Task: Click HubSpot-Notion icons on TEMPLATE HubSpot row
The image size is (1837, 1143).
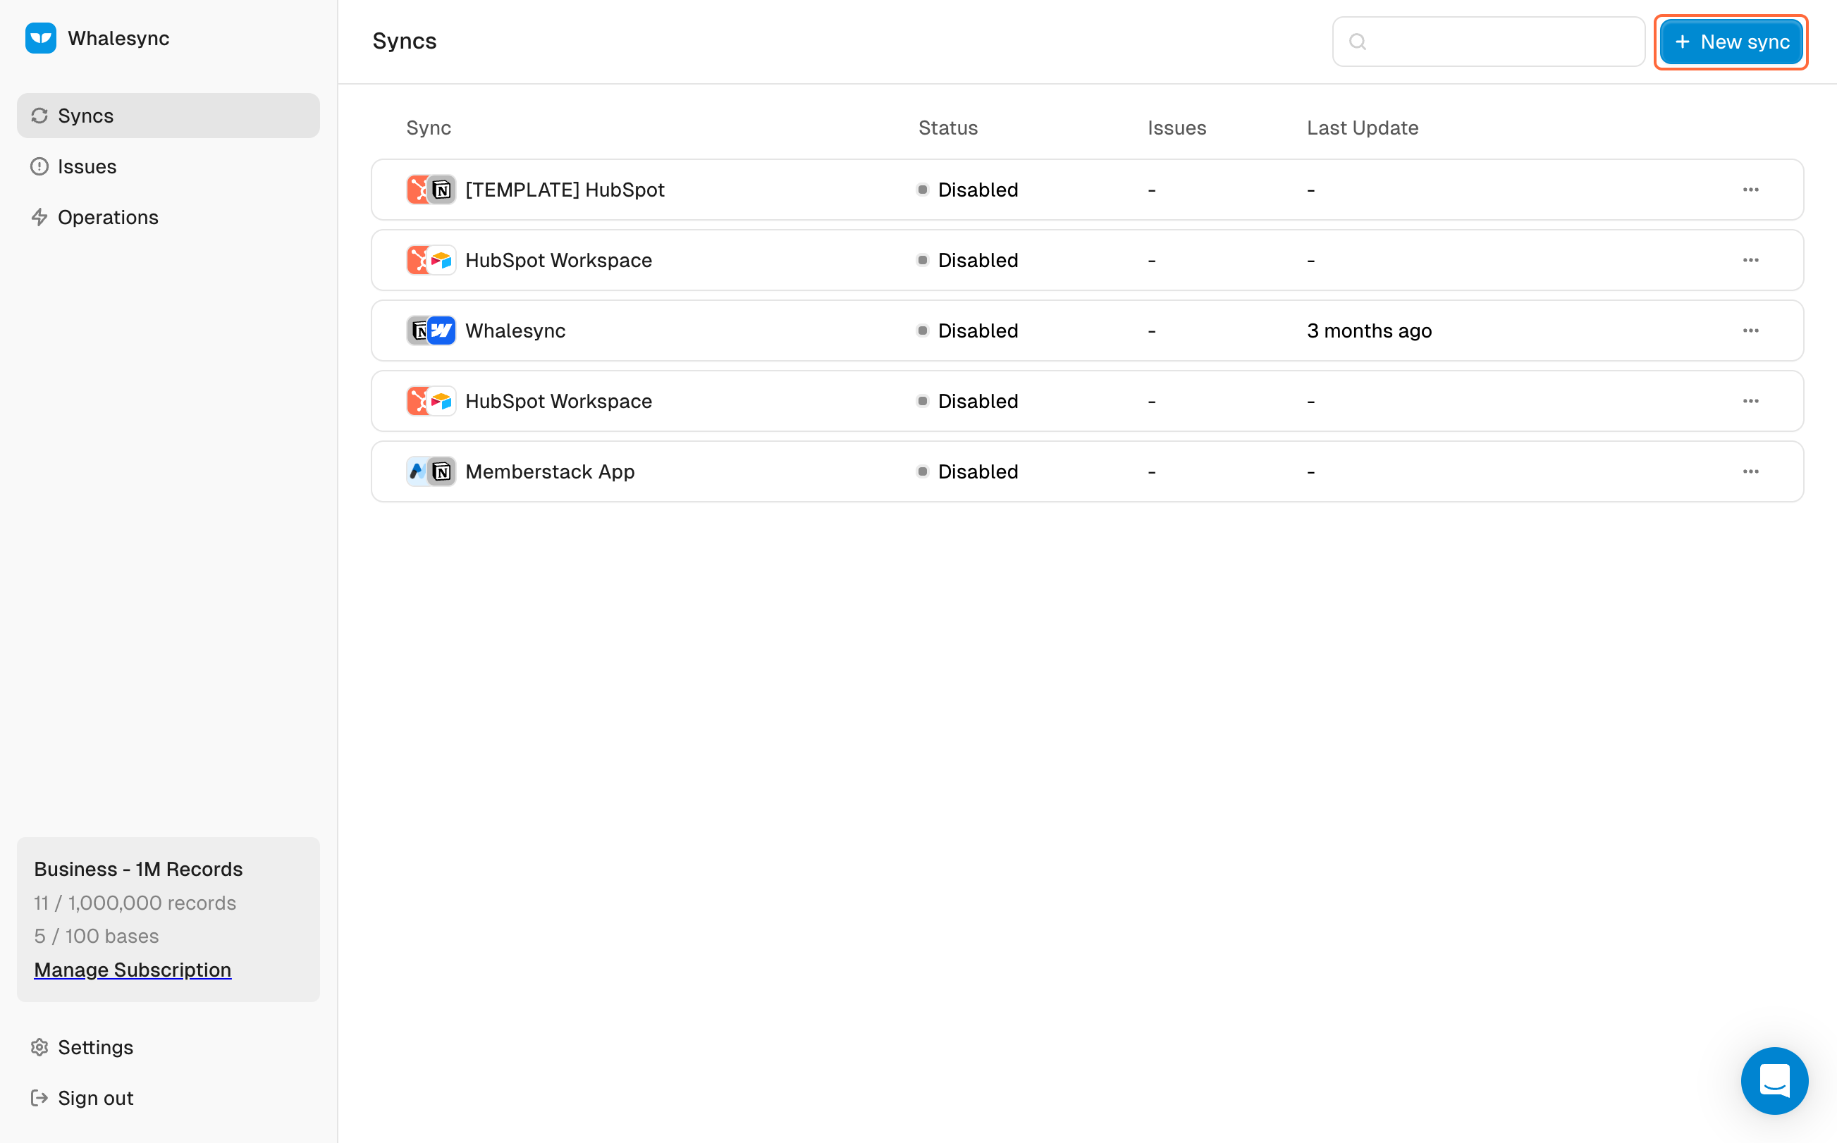Action: click(x=431, y=190)
